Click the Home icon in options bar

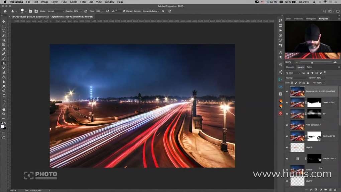5,11
